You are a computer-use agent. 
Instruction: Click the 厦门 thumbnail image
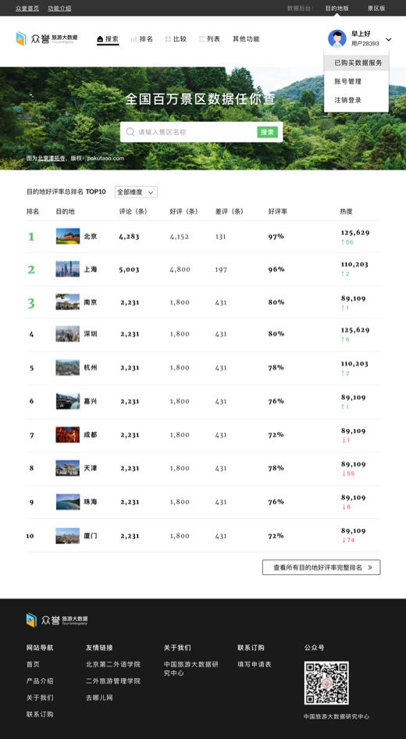click(x=68, y=536)
